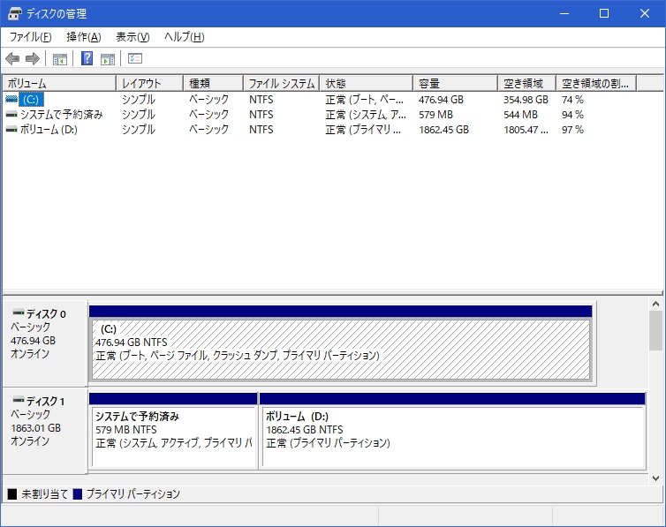Click the scroll down arrow in disk pane
The width and height of the screenshot is (666, 527).
click(x=655, y=478)
